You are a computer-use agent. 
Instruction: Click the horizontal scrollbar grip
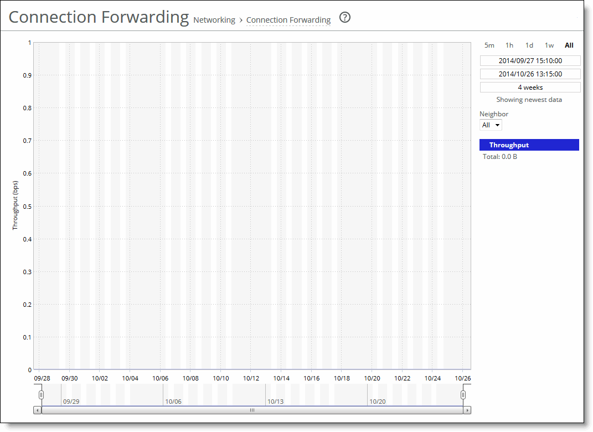coord(252,410)
